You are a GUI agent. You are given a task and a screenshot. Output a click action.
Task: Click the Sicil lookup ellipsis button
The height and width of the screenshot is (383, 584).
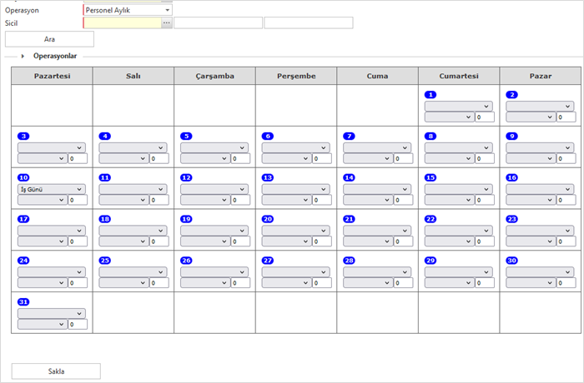[x=167, y=23]
